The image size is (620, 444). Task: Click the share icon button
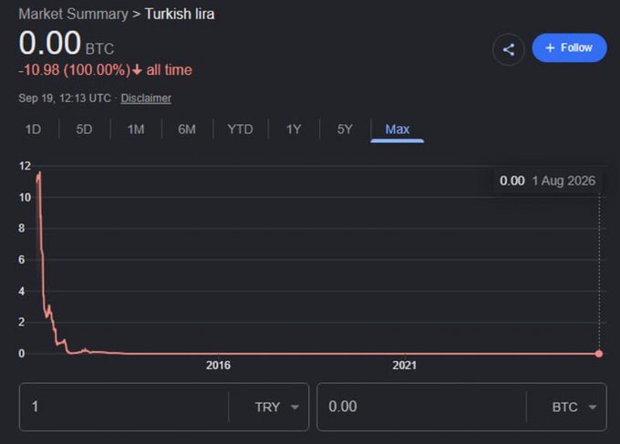(509, 49)
